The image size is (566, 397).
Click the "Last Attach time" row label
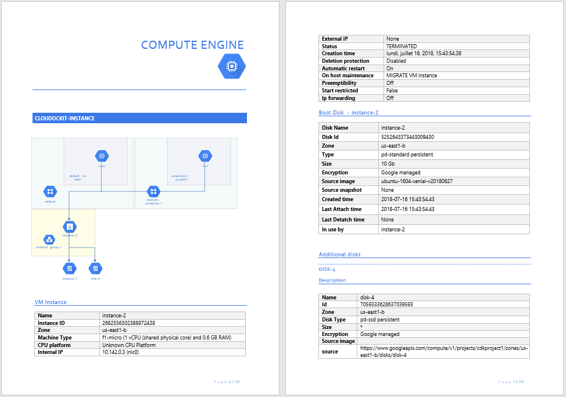342,209
